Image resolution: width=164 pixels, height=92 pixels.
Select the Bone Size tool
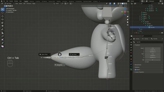coord(3,40)
